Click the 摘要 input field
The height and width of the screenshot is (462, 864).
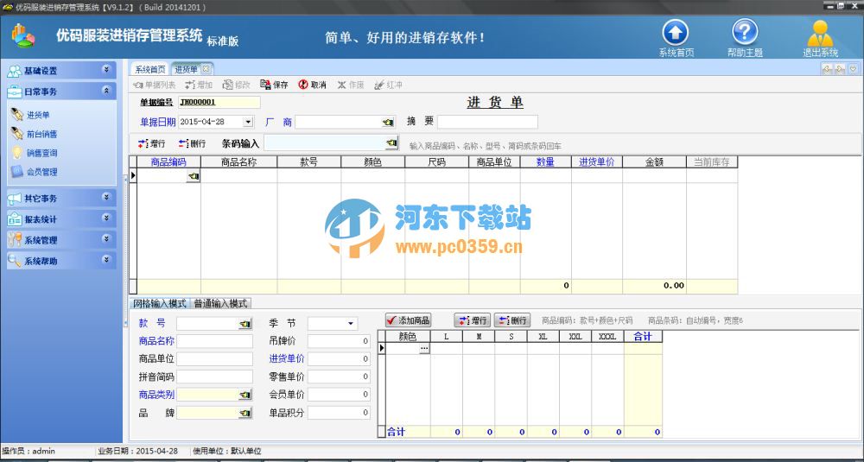point(487,123)
